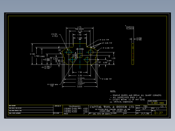Image resolution: width=175 pixels, height=131 pixels.
Task: Click the 21/7/89 date field
Action: [x=145, y=114]
